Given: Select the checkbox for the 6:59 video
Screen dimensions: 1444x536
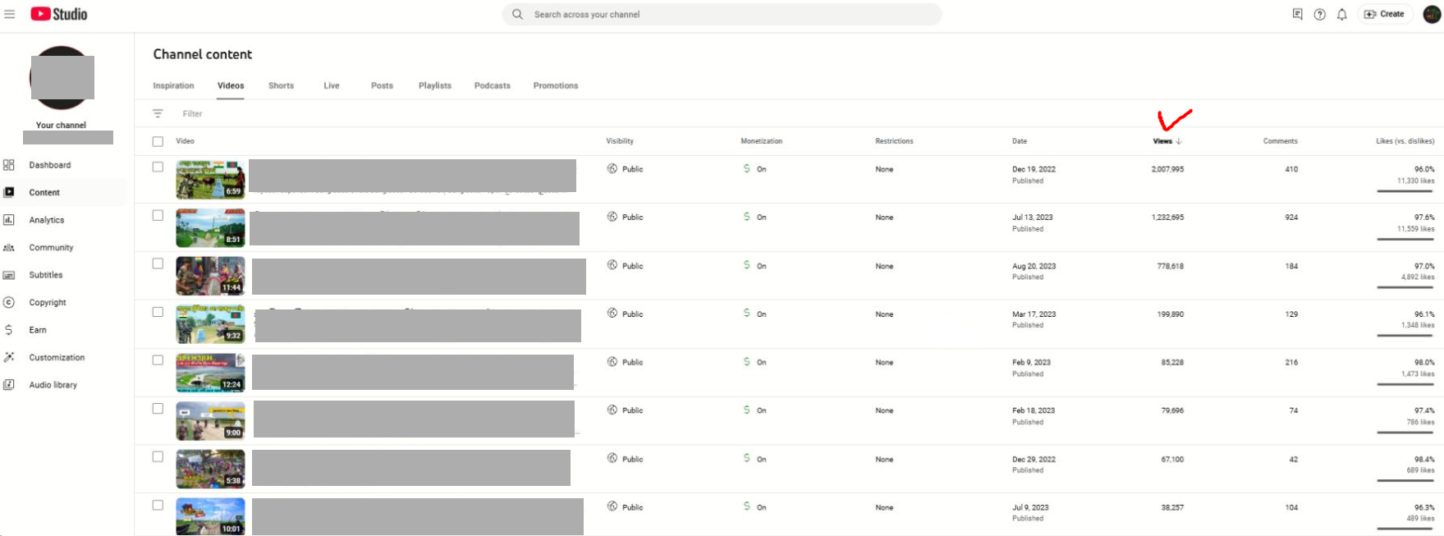Looking at the screenshot, I should pyautogui.click(x=158, y=167).
